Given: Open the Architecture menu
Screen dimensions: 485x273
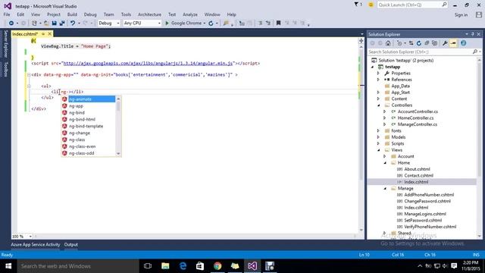Looking at the screenshot, I should click(x=149, y=14).
